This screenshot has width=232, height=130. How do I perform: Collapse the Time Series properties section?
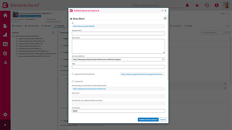pyautogui.click(x=61, y=66)
